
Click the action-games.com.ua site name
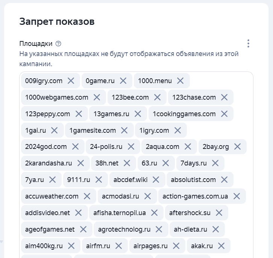tap(195, 197)
